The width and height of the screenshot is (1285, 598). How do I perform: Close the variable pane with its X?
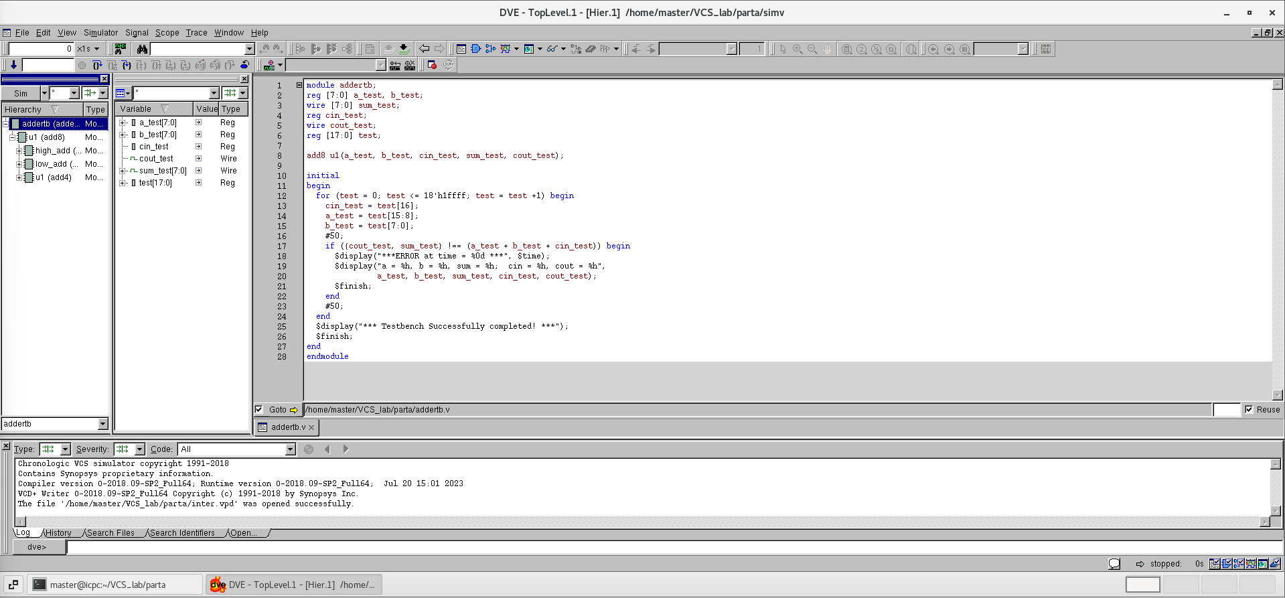point(244,79)
